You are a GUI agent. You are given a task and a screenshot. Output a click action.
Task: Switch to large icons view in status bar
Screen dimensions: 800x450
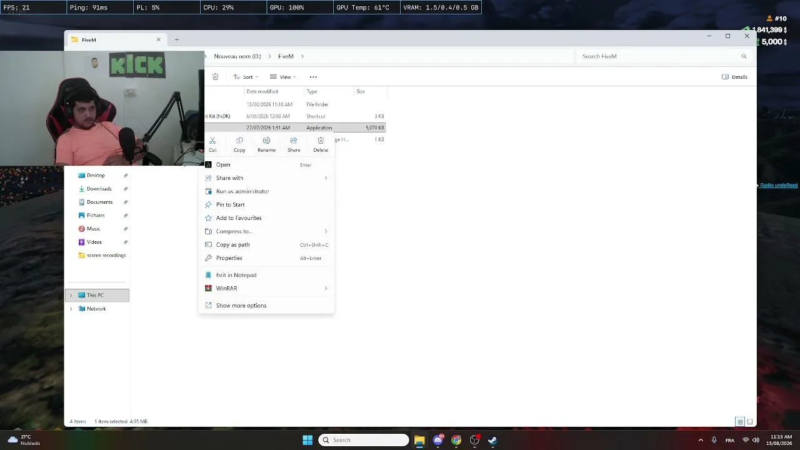point(750,422)
